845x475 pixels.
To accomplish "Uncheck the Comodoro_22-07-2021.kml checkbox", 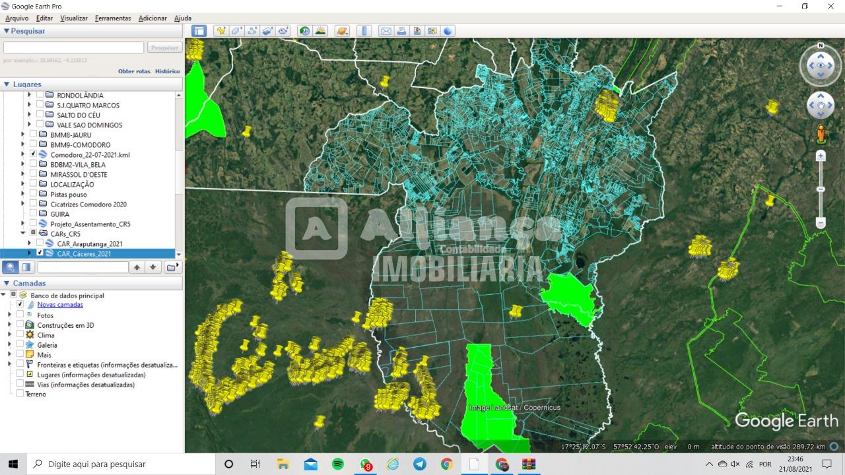I will [33, 154].
